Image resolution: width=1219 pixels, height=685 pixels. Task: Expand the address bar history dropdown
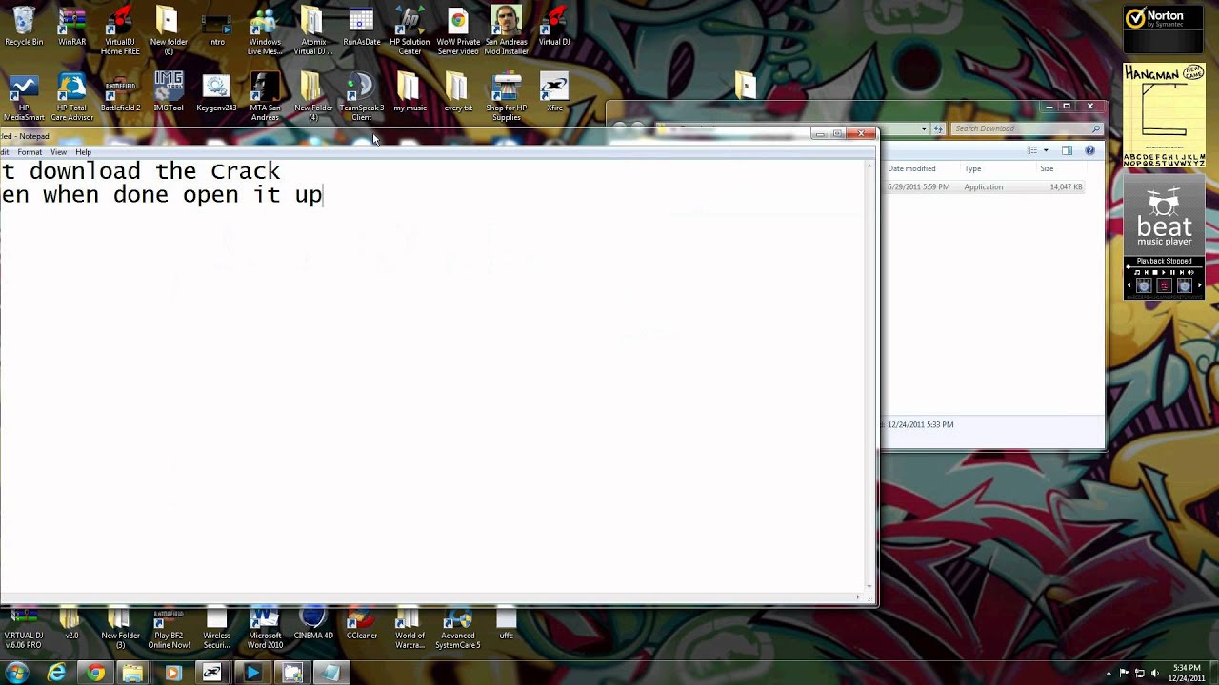[x=924, y=128]
